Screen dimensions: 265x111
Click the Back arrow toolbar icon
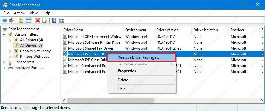(x=4, y=21)
